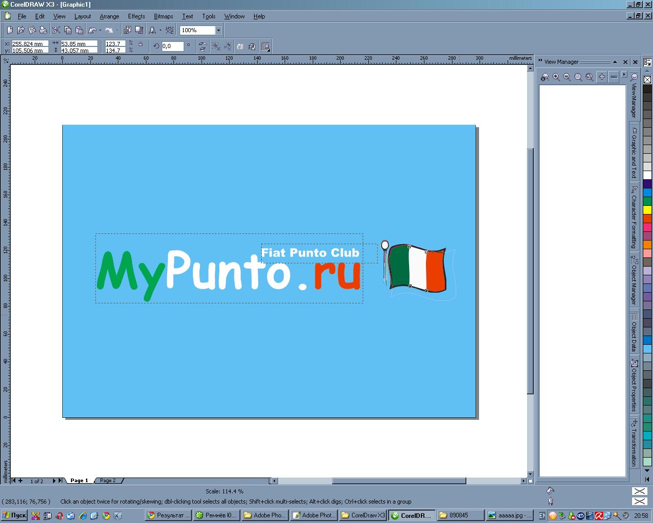Image resolution: width=653 pixels, height=523 pixels.
Task: Open the zoom level 100% dropdown
Action: pos(218,30)
